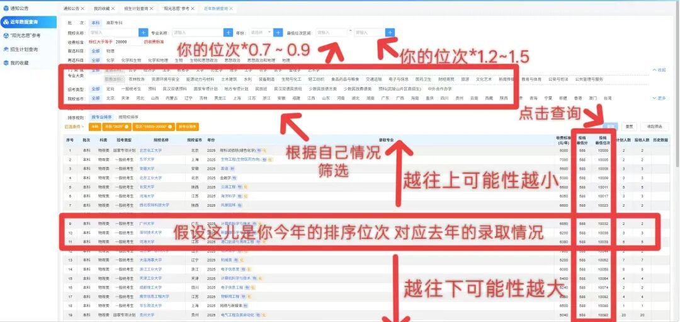This screenshot has width=680, height=322.
Task: Close the 通知公告 tab
Action: [x=84, y=9]
